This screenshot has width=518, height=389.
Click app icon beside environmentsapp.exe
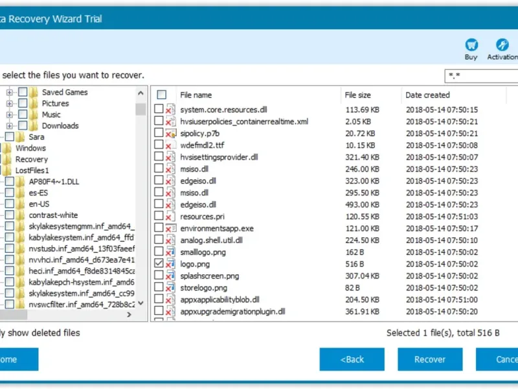pyautogui.click(x=170, y=228)
